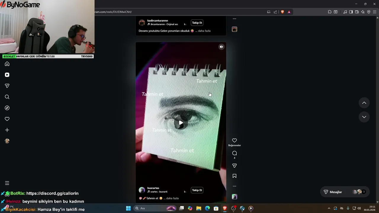Open Brave Shields lion icon
Viewport: 379px width, 213px height.
[282, 12]
